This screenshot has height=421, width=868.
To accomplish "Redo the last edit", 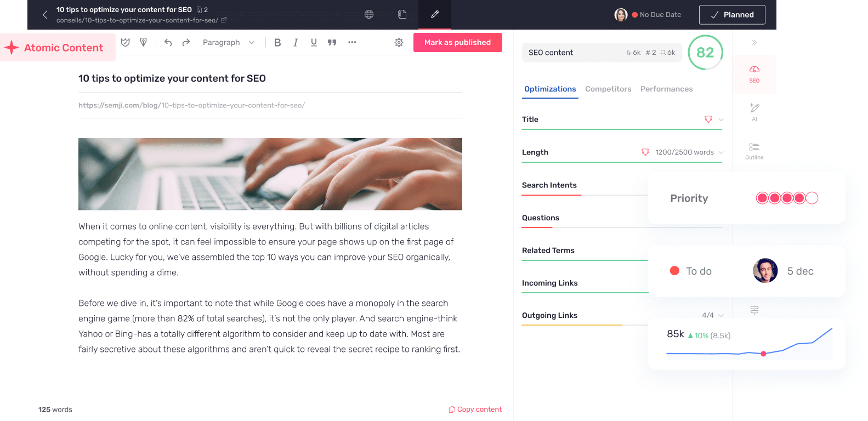I will [186, 42].
